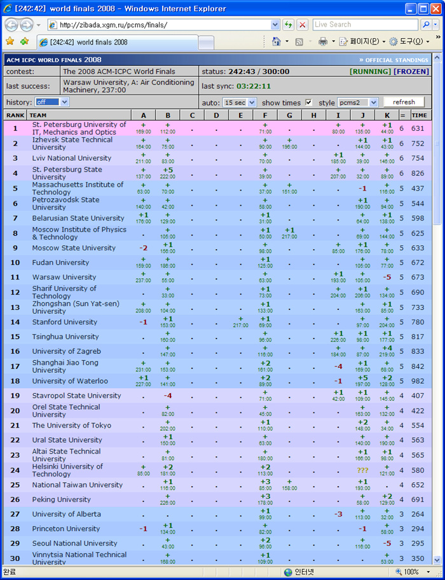This screenshot has height=580, width=445.
Task: Click scrollbar up arrow
Action: tap(437, 58)
